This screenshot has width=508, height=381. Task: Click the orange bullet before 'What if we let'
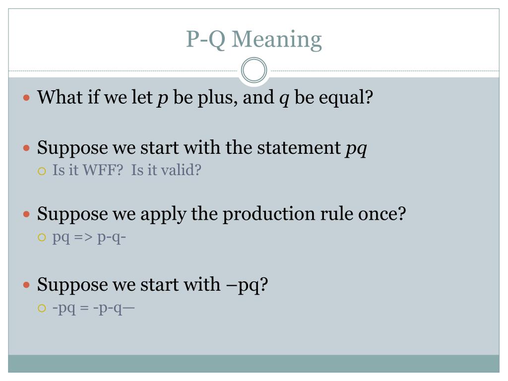point(27,98)
